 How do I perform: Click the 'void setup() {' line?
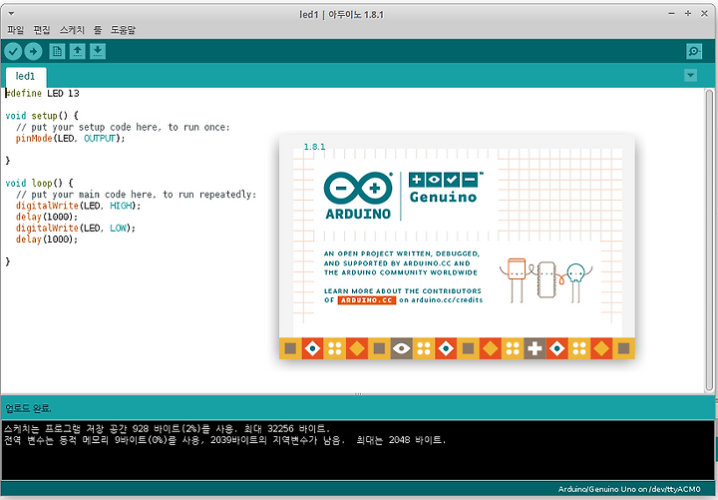coord(42,116)
